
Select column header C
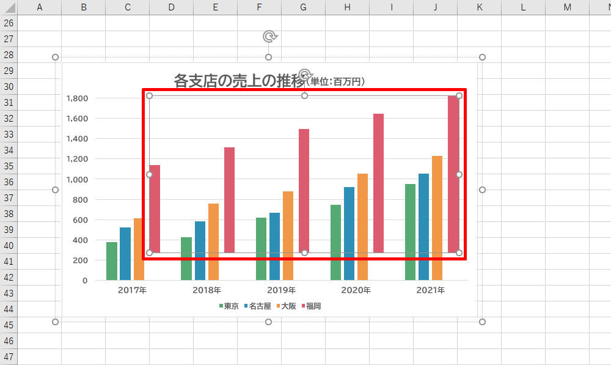click(128, 7)
